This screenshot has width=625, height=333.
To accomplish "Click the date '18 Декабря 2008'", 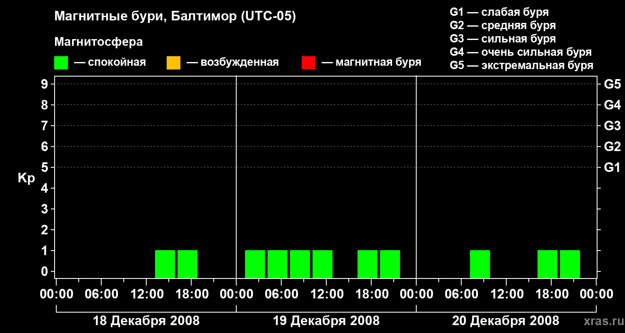I will pyautogui.click(x=146, y=321).
